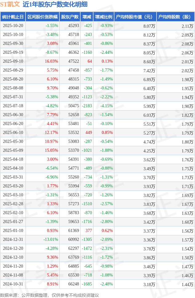Click the 统计截止日 column header
The width and height of the screenshot is (195, 298).
tap(13, 17)
